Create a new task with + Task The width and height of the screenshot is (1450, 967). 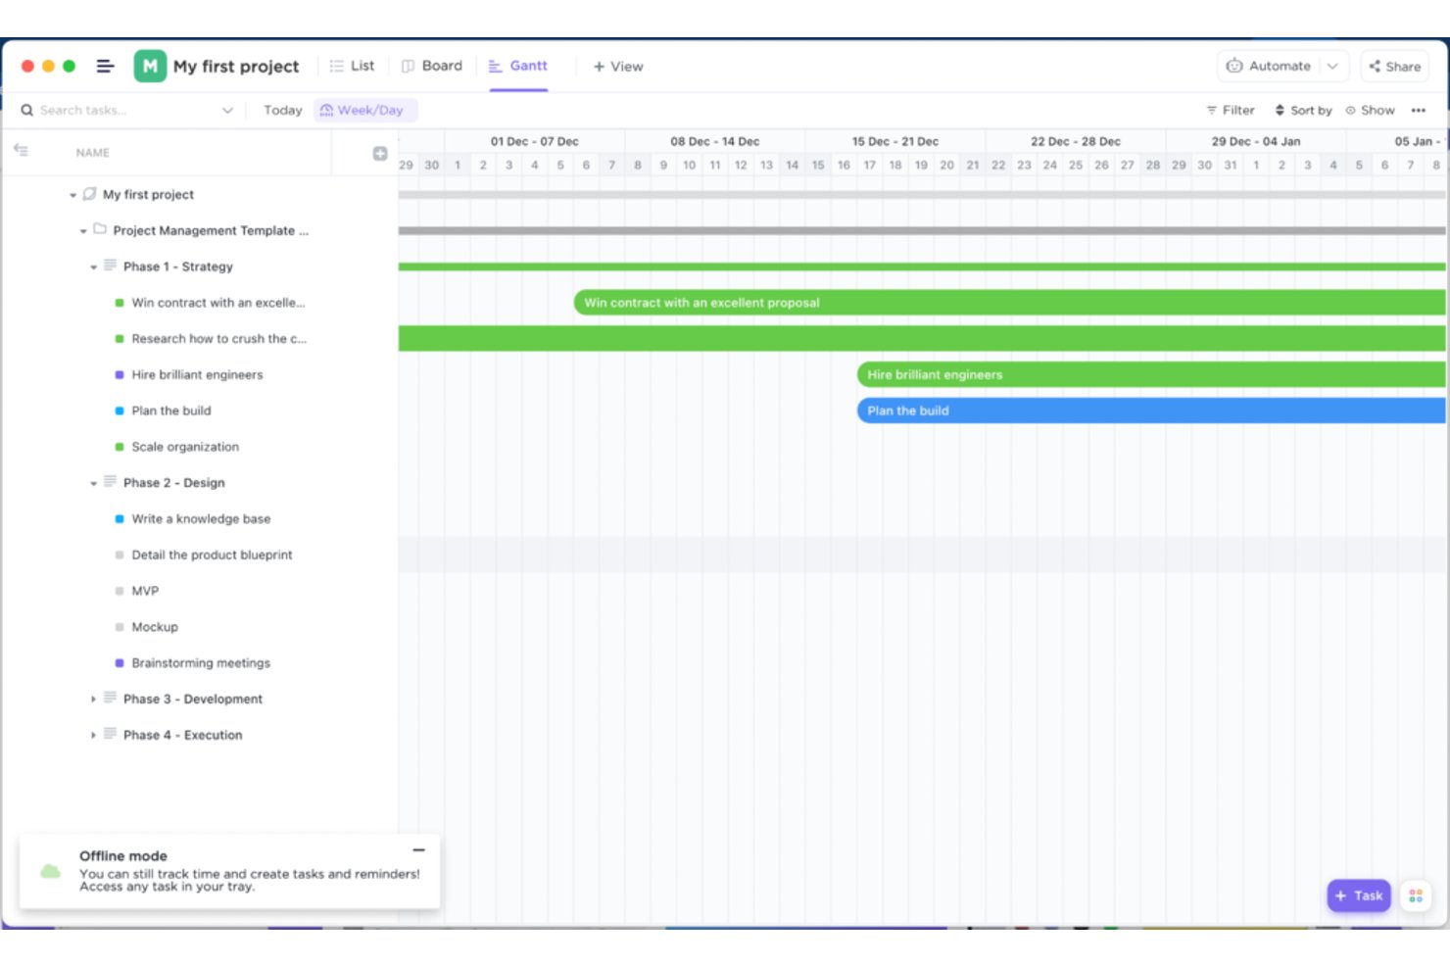point(1359,895)
